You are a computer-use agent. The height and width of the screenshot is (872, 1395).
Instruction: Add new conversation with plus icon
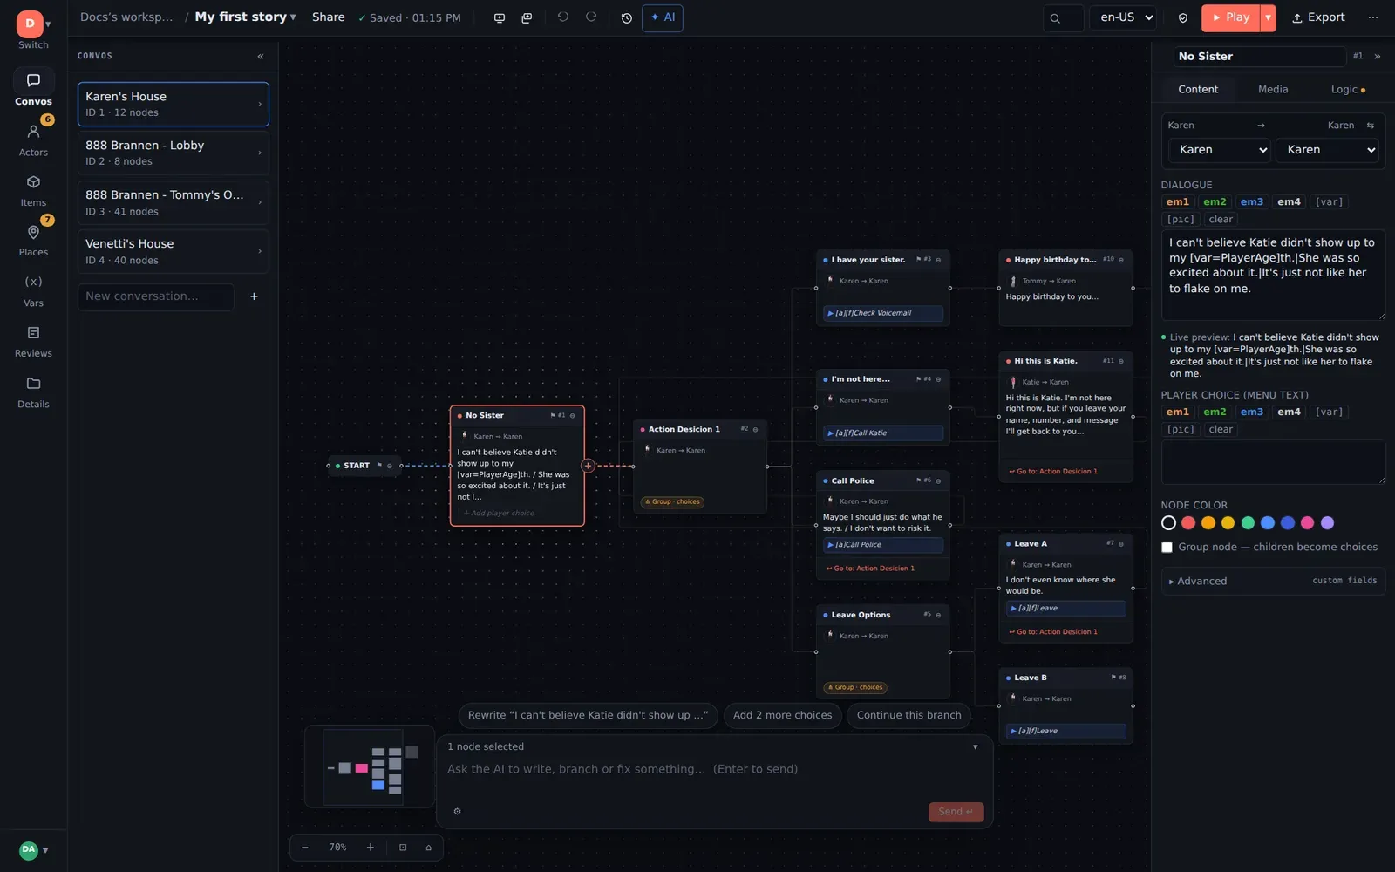pyautogui.click(x=254, y=296)
